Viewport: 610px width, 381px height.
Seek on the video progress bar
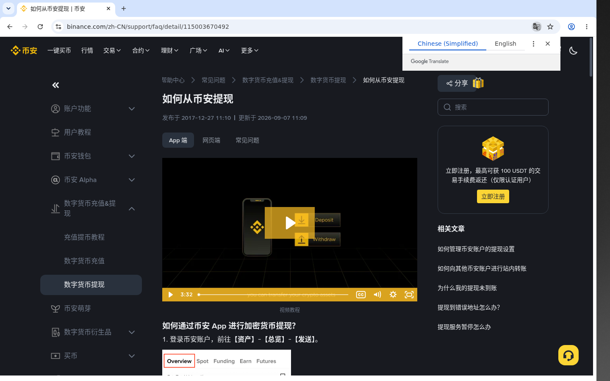point(273,295)
